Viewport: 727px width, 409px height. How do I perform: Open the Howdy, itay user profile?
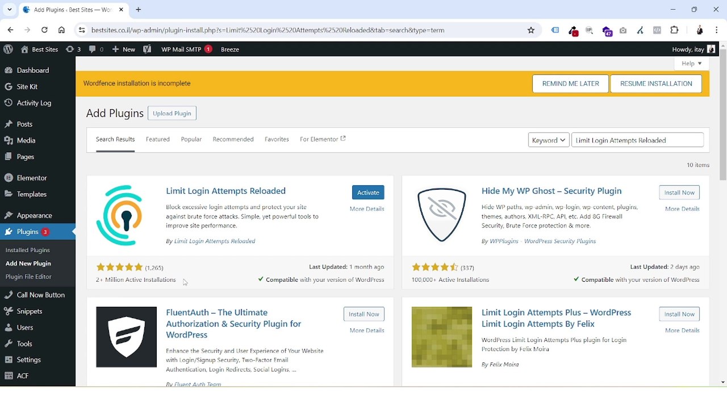(693, 49)
